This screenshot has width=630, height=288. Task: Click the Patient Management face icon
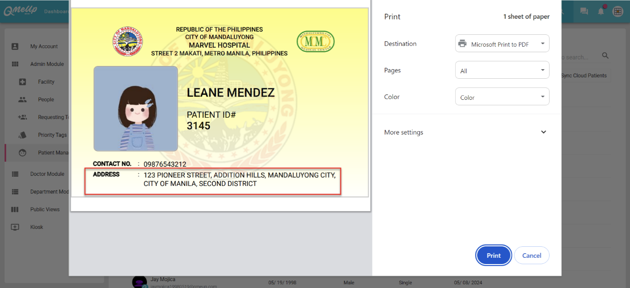point(22,153)
